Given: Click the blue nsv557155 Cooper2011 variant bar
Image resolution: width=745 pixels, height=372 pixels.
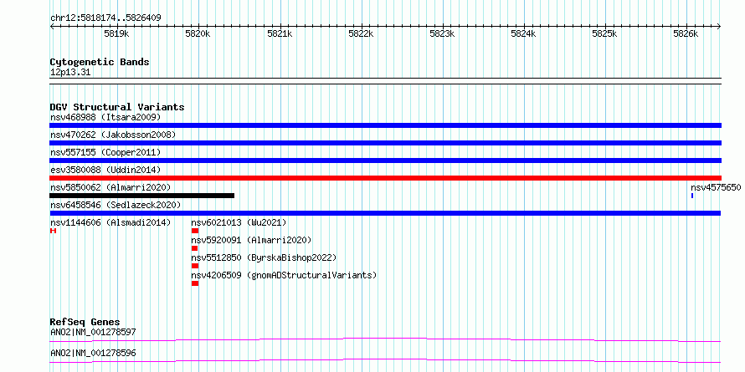Looking at the screenshot, I should (x=385, y=161).
